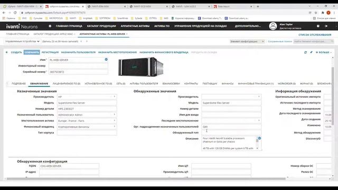Click the Инвентарный номер input field

click(78, 65)
